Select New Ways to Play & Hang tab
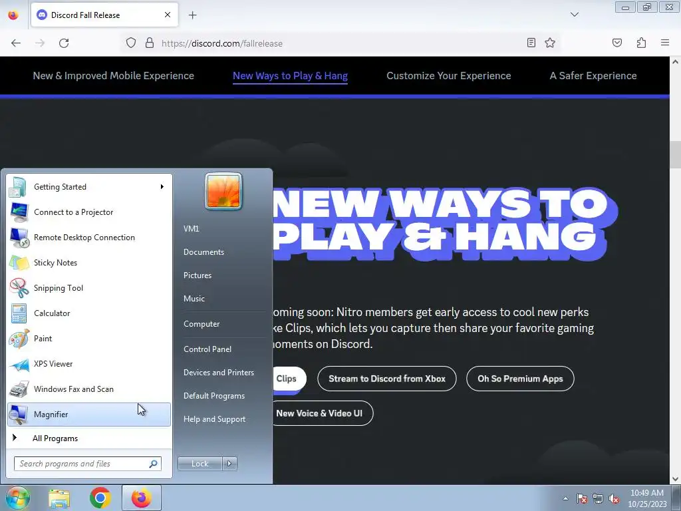This screenshot has height=511, width=681. 290,76
